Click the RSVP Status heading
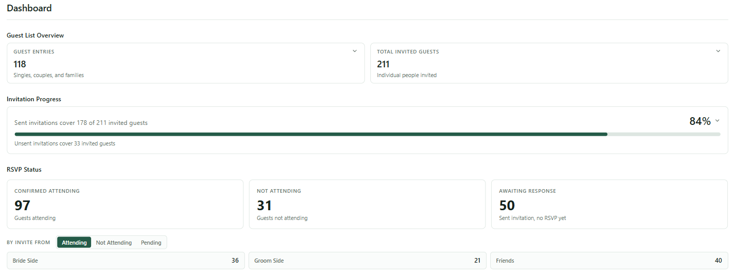Screen dimensions: 736x276 pyautogui.click(x=24, y=169)
